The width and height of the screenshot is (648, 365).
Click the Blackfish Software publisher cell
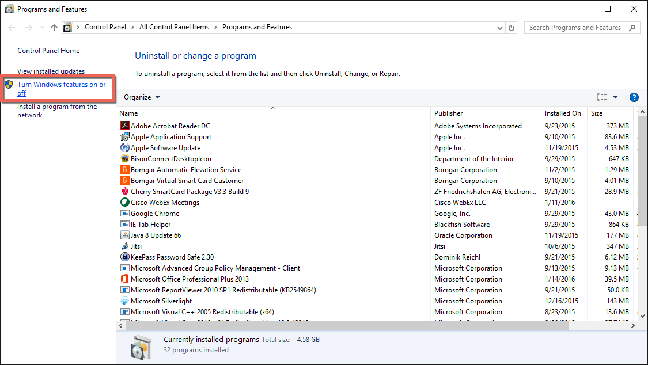click(461, 224)
